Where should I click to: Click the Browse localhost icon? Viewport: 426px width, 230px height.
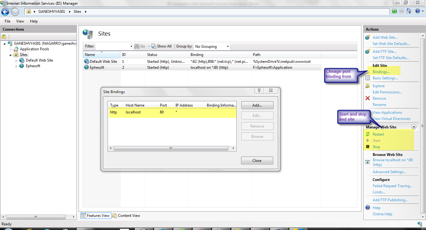368,162
